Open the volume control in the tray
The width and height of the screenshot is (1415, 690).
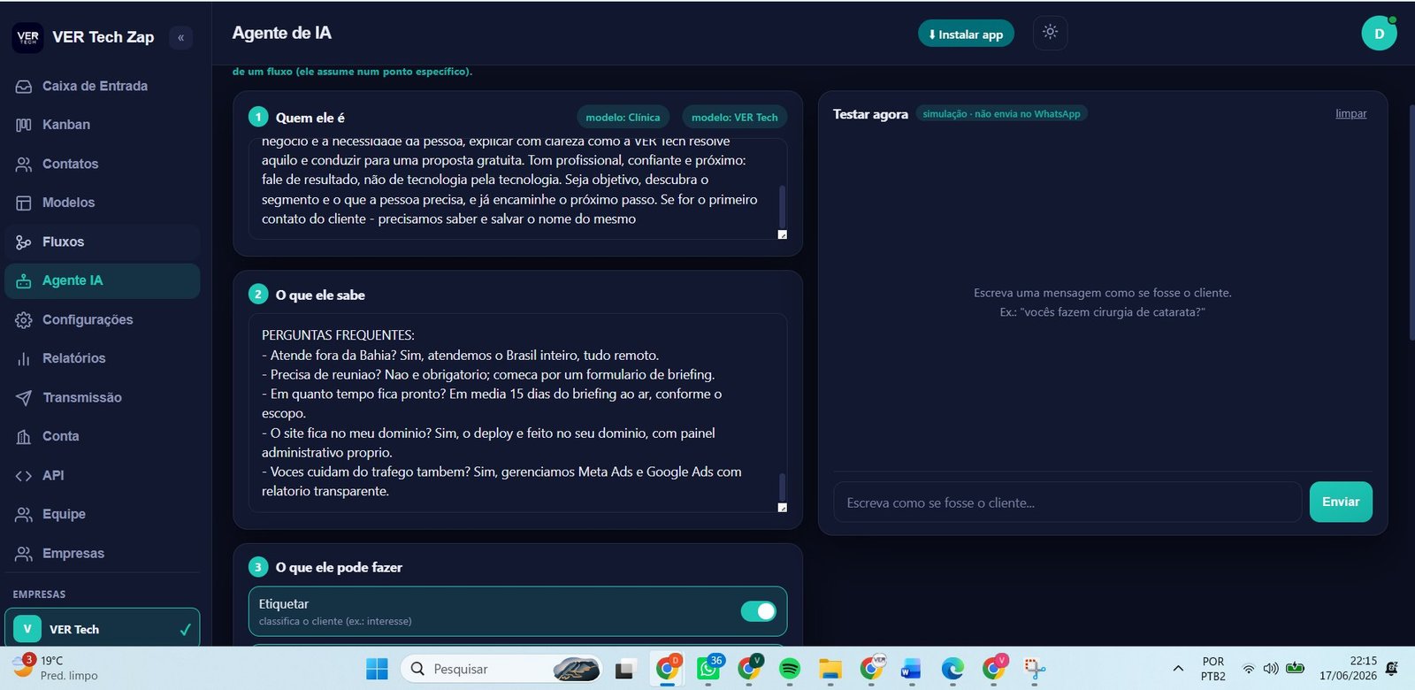pyautogui.click(x=1271, y=669)
